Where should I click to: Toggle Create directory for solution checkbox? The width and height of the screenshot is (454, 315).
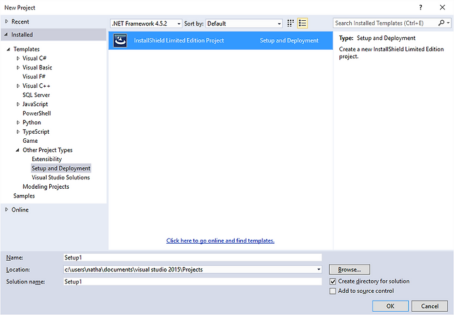[x=333, y=282]
